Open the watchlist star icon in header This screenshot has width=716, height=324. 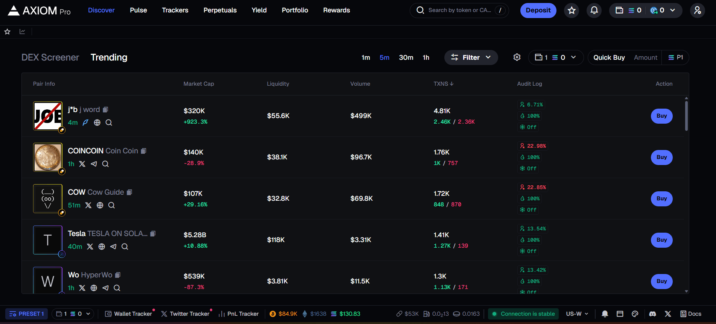(572, 11)
